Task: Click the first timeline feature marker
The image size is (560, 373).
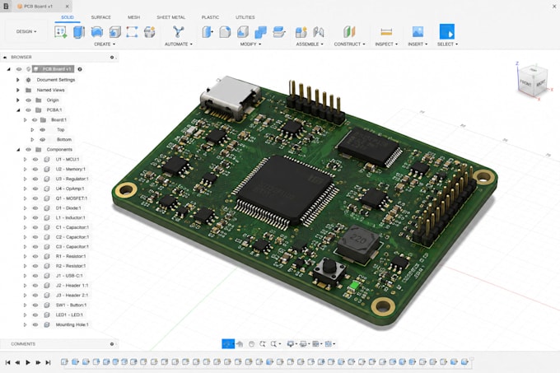Action: 64,362
